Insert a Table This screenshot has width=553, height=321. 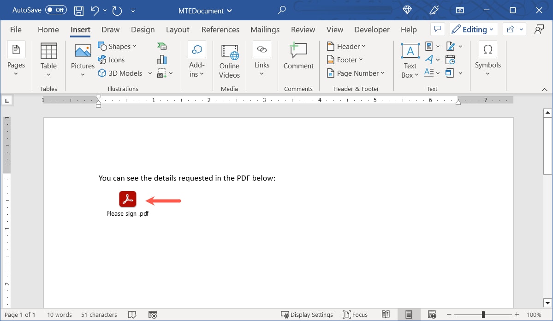point(48,58)
